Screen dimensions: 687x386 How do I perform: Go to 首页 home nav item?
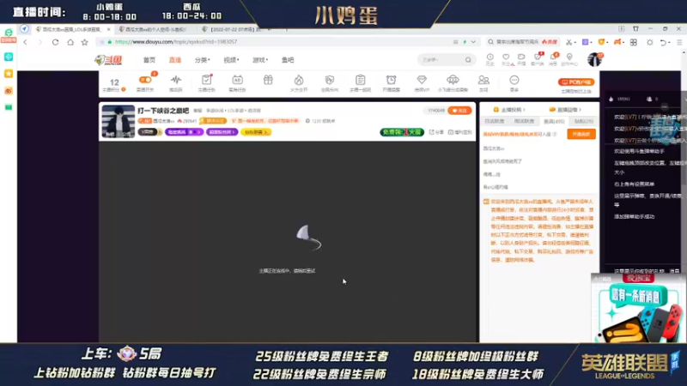point(149,60)
